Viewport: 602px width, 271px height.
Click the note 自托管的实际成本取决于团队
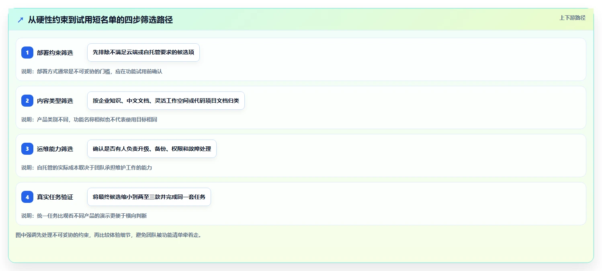[x=87, y=168]
